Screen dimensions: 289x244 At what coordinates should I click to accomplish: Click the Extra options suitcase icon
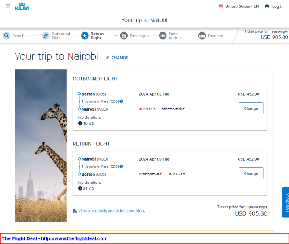(x=163, y=35)
